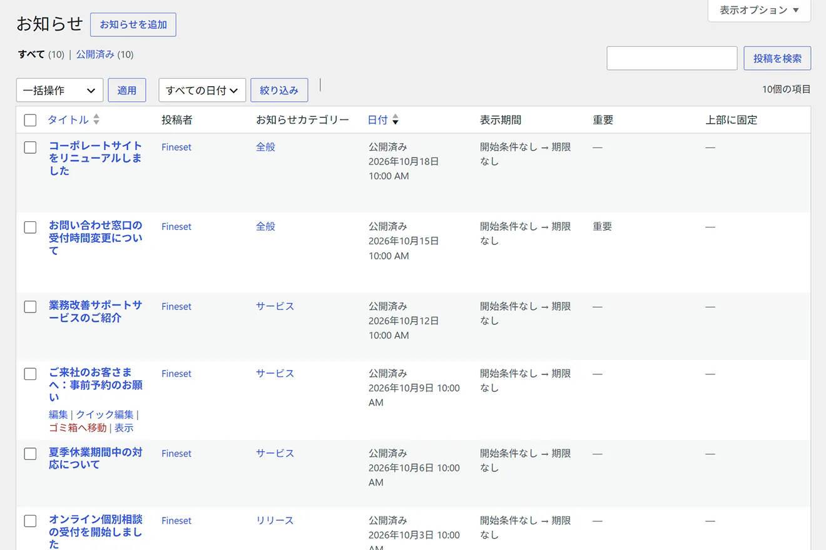Check the ご来社のお客さまへ row checkbox
This screenshot has width=826, height=550.
30,374
